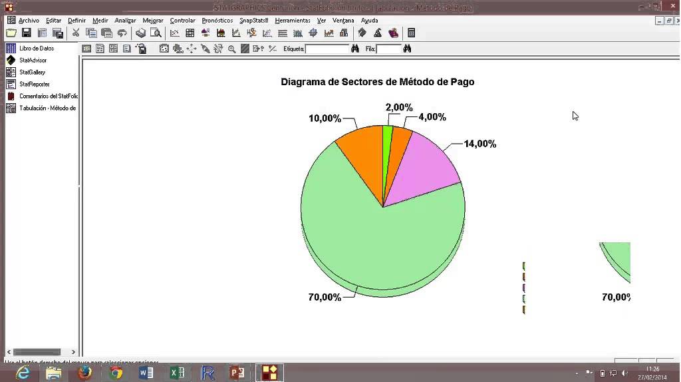Click the input dialog icon in the analysis toolbar

click(x=86, y=49)
